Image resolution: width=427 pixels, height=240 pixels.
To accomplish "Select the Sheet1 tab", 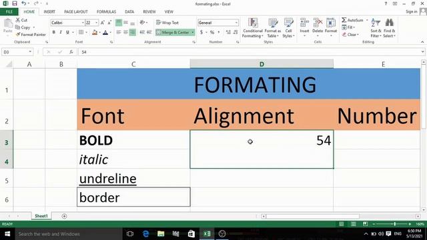I will [41, 216].
